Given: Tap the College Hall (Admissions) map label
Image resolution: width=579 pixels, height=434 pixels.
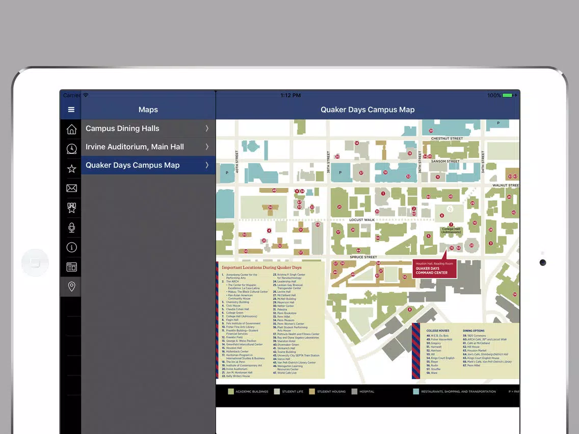Looking at the screenshot, I should (451, 230).
